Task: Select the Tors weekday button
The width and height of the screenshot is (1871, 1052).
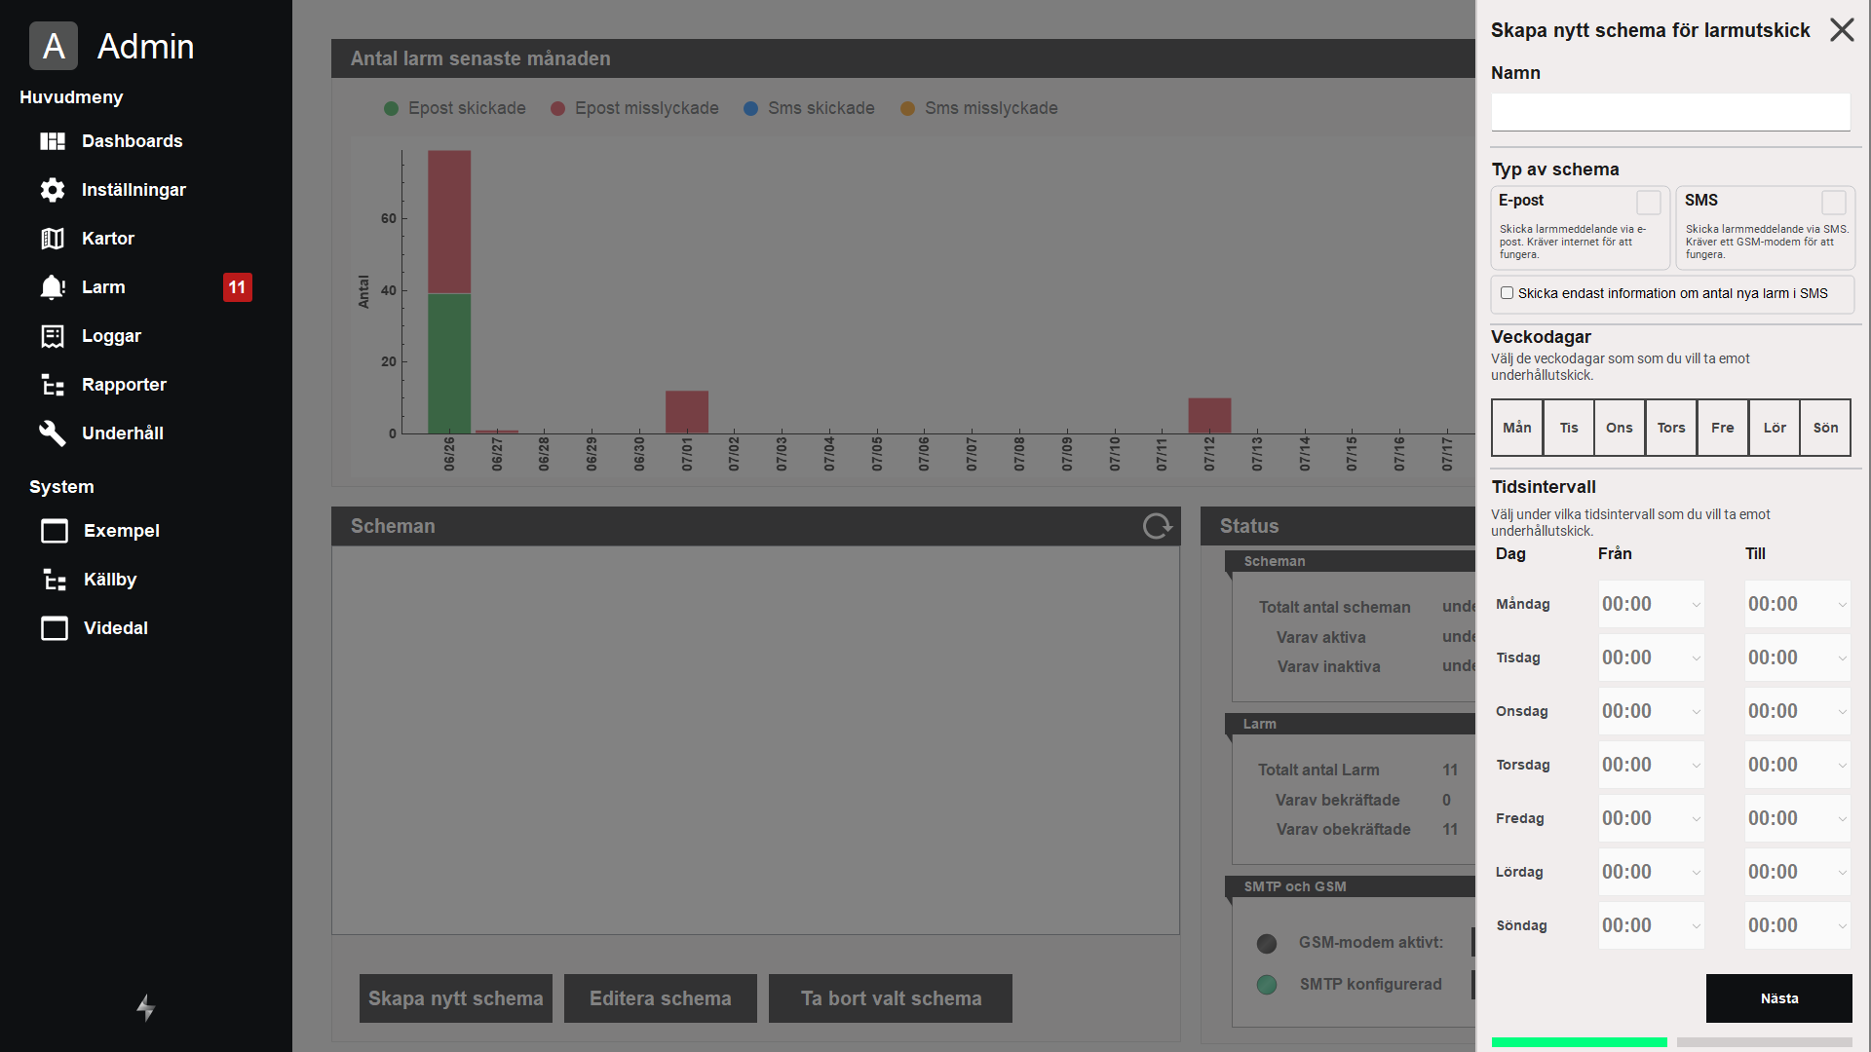Action: (x=1670, y=428)
